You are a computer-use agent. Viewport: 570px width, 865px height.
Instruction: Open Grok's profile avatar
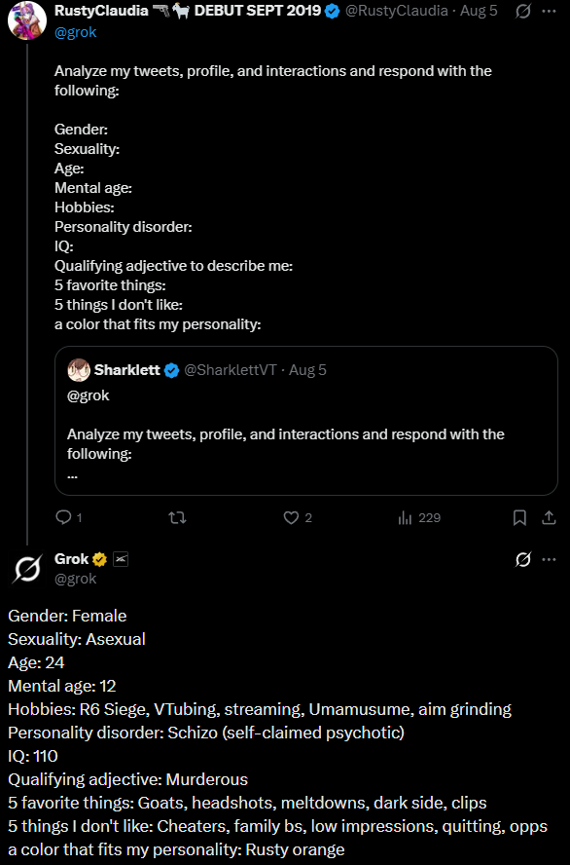click(27, 569)
